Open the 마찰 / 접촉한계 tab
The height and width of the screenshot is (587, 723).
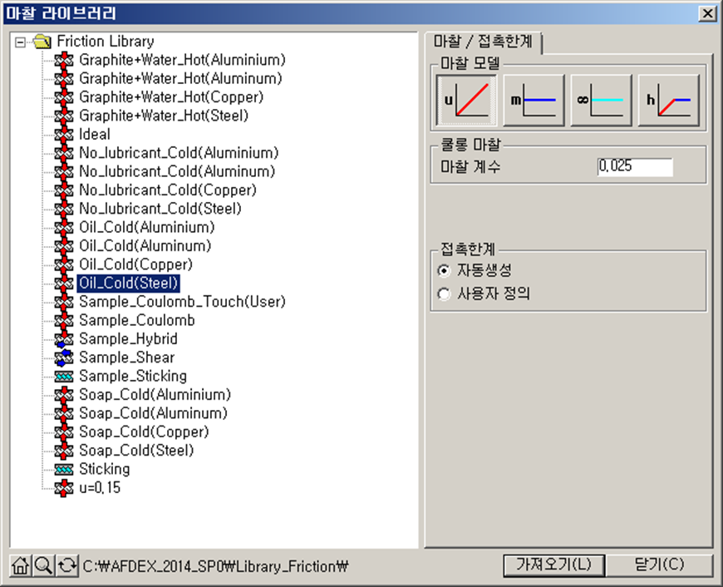[483, 42]
